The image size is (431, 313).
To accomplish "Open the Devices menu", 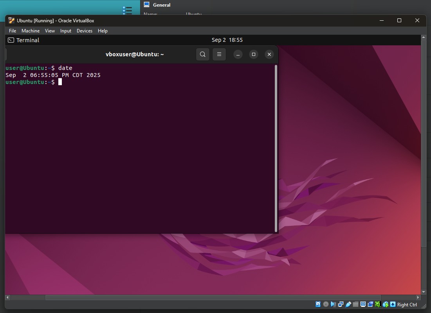I will 85,30.
